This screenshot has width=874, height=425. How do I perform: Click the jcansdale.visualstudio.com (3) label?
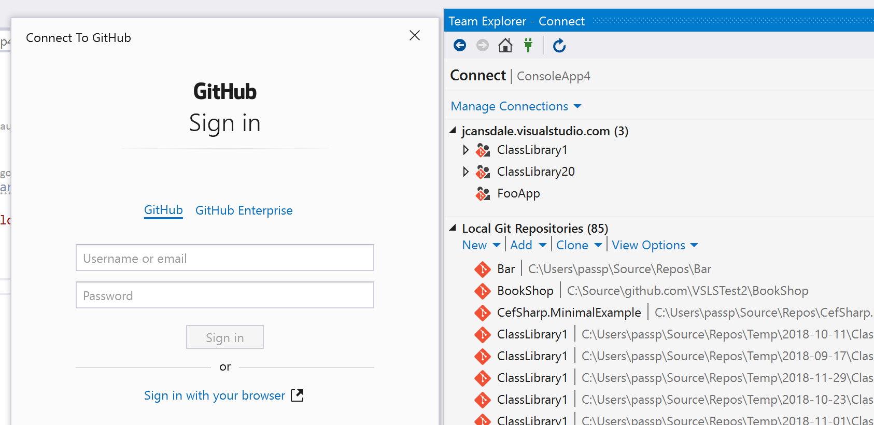545,131
